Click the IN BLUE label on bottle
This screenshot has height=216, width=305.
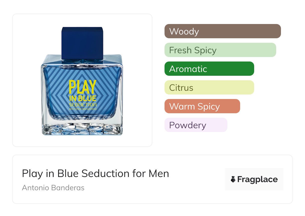pyautogui.click(x=82, y=98)
